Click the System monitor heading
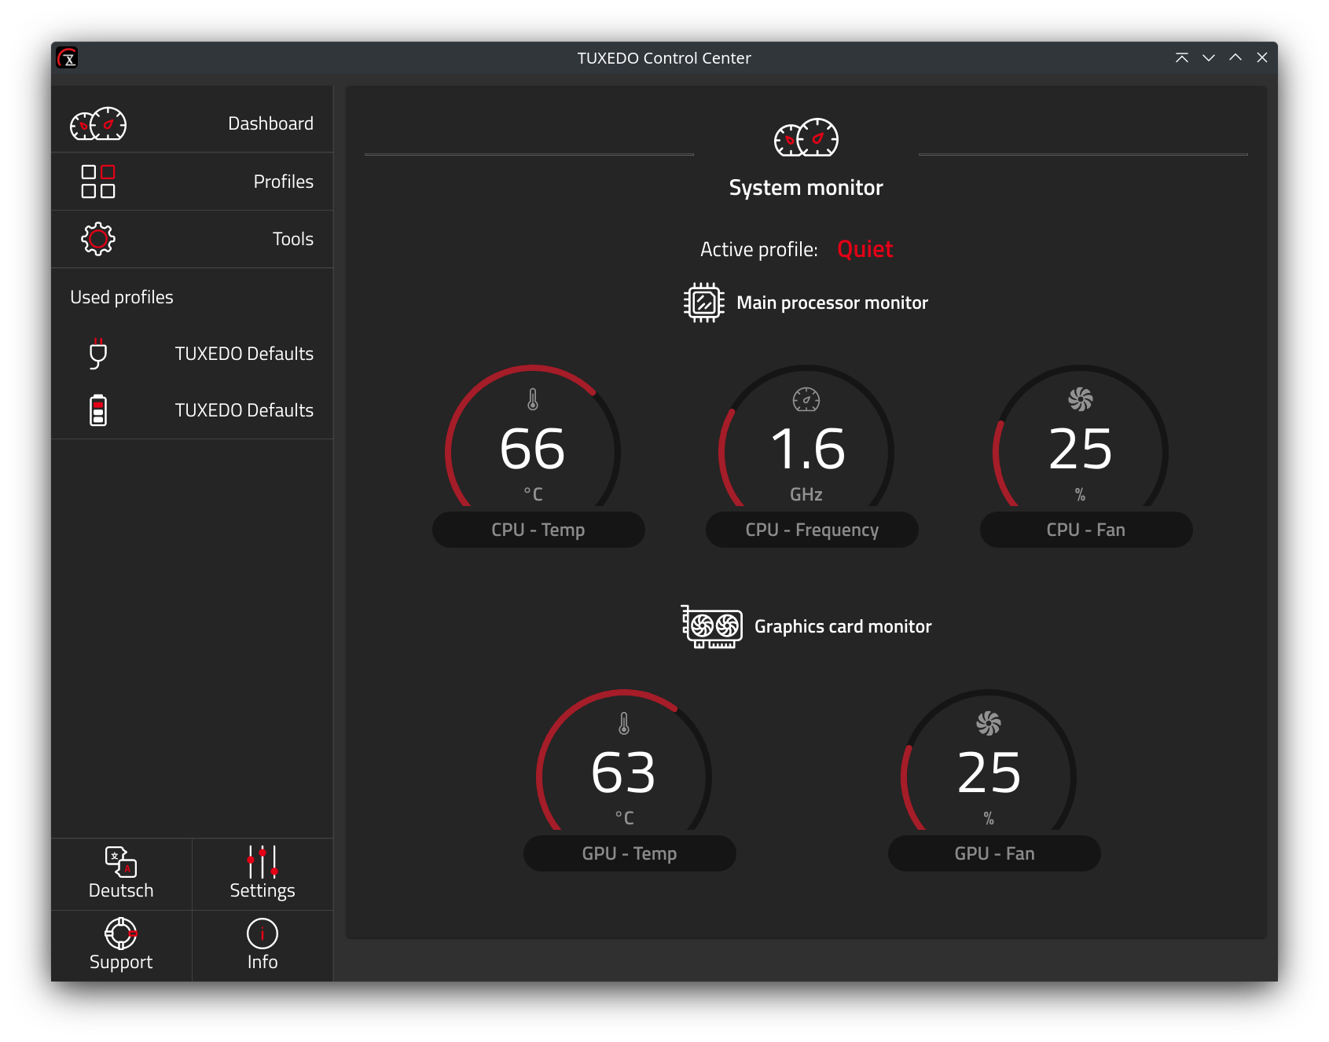 806,188
